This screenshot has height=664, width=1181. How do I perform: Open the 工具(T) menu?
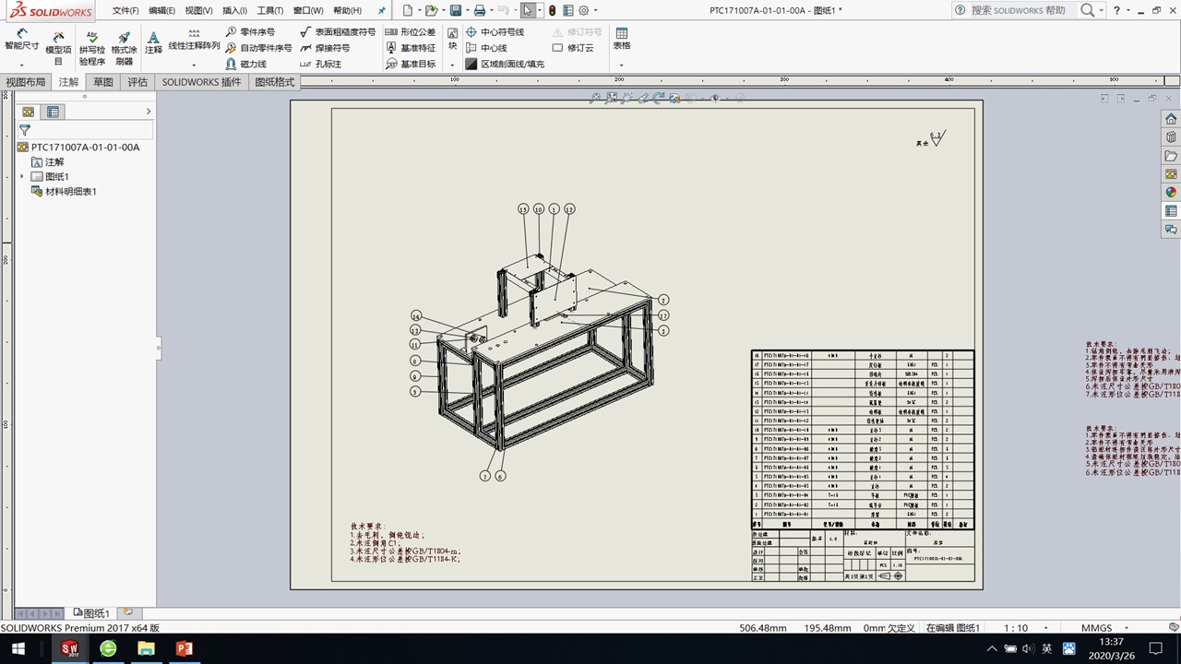pyautogui.click(x=270, y=10)
